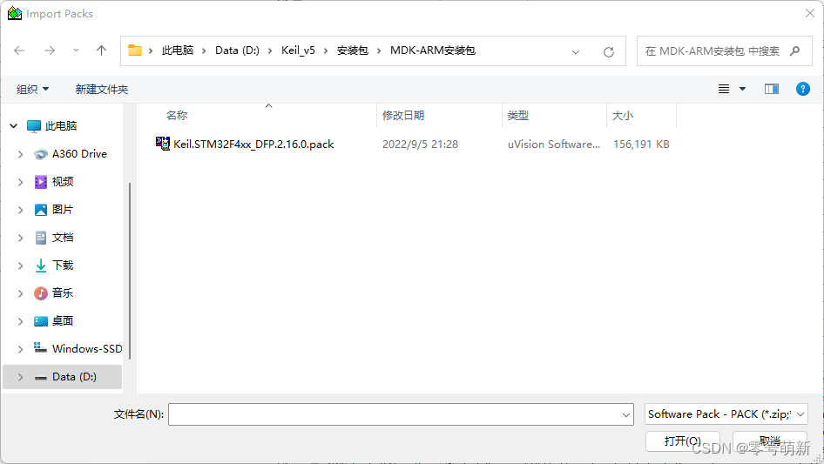Select Data (D:) in the address breadcrumb
This screenshot has height=464, width=824.
[237, 50]
